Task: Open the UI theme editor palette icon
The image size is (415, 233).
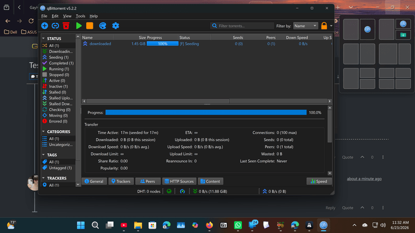Action: pyautogui.click(x=103, y=26)
